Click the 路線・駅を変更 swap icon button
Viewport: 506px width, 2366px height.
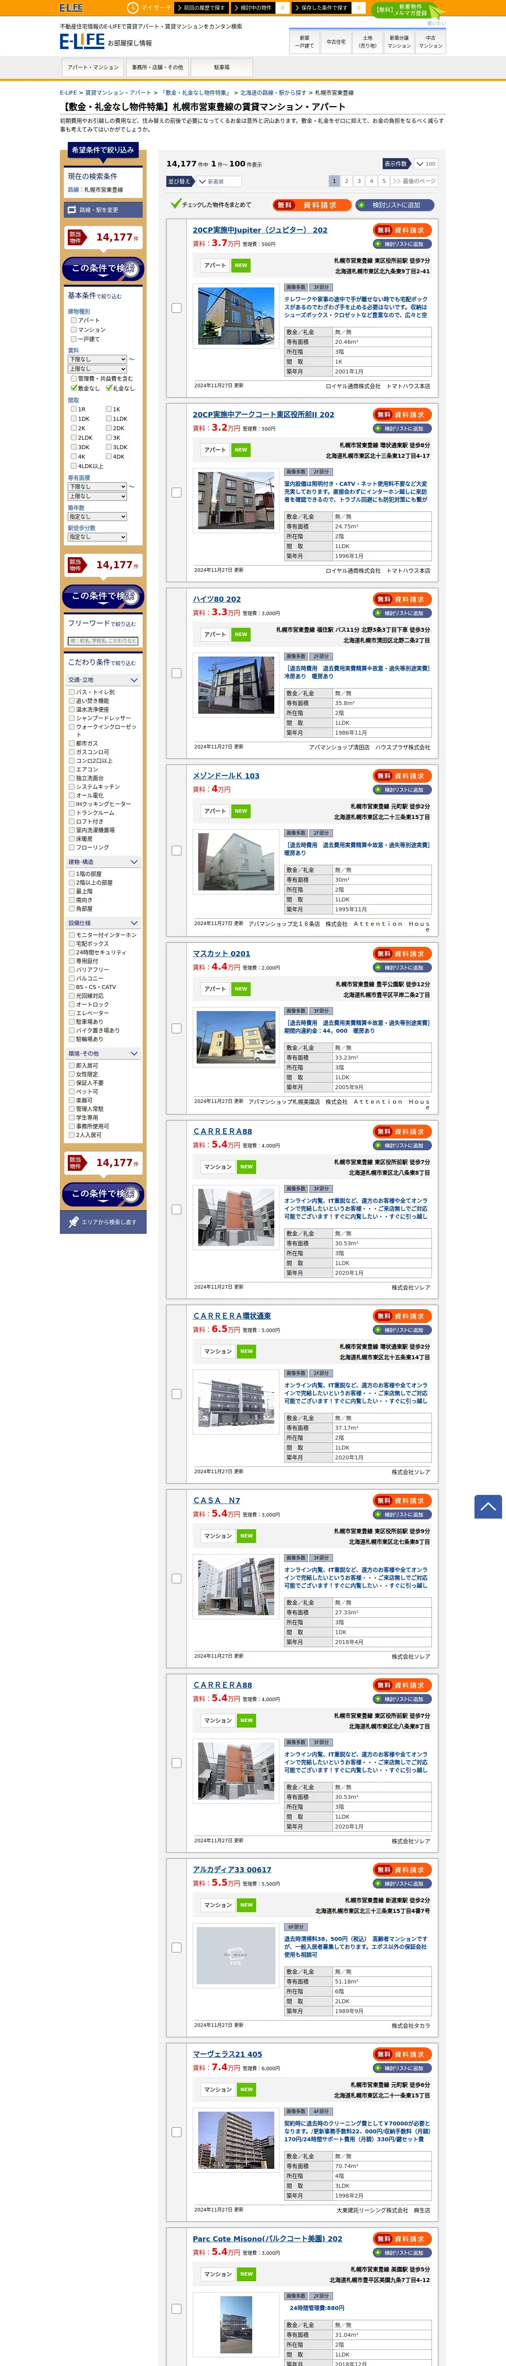click(104, 209)
